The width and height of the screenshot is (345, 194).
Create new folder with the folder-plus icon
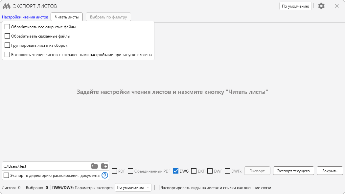(104, 166)
